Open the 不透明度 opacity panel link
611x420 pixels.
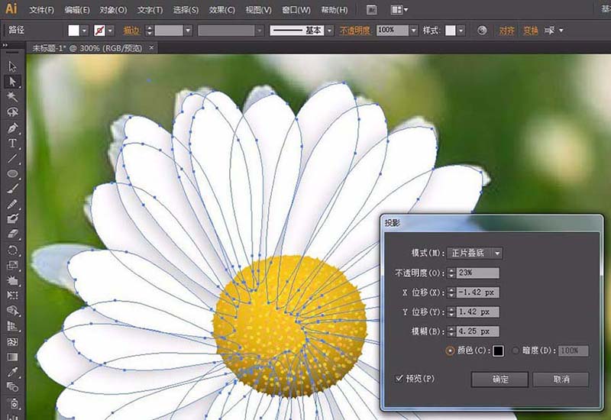(354, 31)
